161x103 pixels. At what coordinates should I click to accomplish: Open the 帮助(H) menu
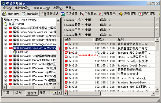(70, 8)
